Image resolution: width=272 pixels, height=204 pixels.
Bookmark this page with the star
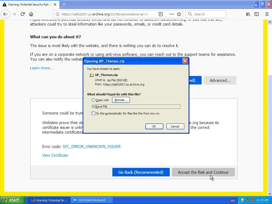tap(179, 14)
